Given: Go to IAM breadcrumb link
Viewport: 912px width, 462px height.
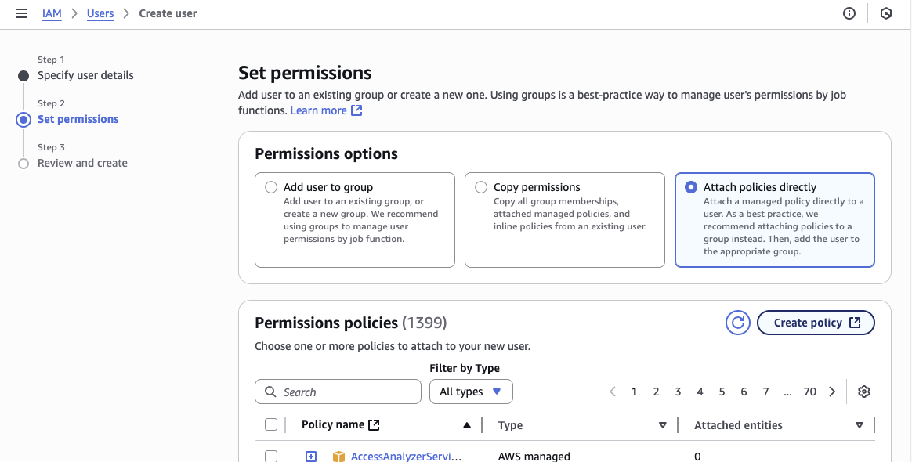Looking at the screenshot, I should (52, 13).
